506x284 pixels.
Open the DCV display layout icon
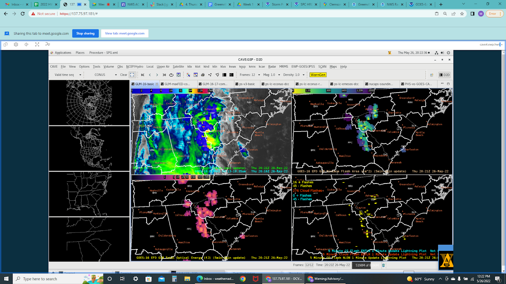[5, 44]
